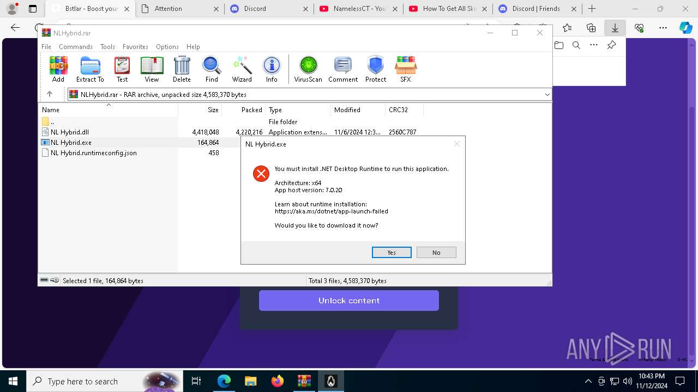This screenshot has height=392, width=698.
Task: Open Windows Start menu
Action: point(13,381)
